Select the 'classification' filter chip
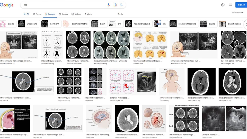247x139 pixels. tap(231, 24)
